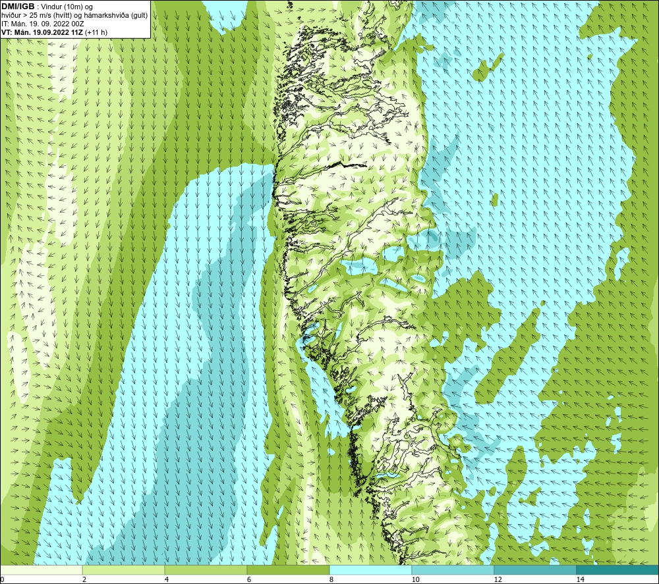Click the 'DMI/IGB' title text

tap(18, 7)
